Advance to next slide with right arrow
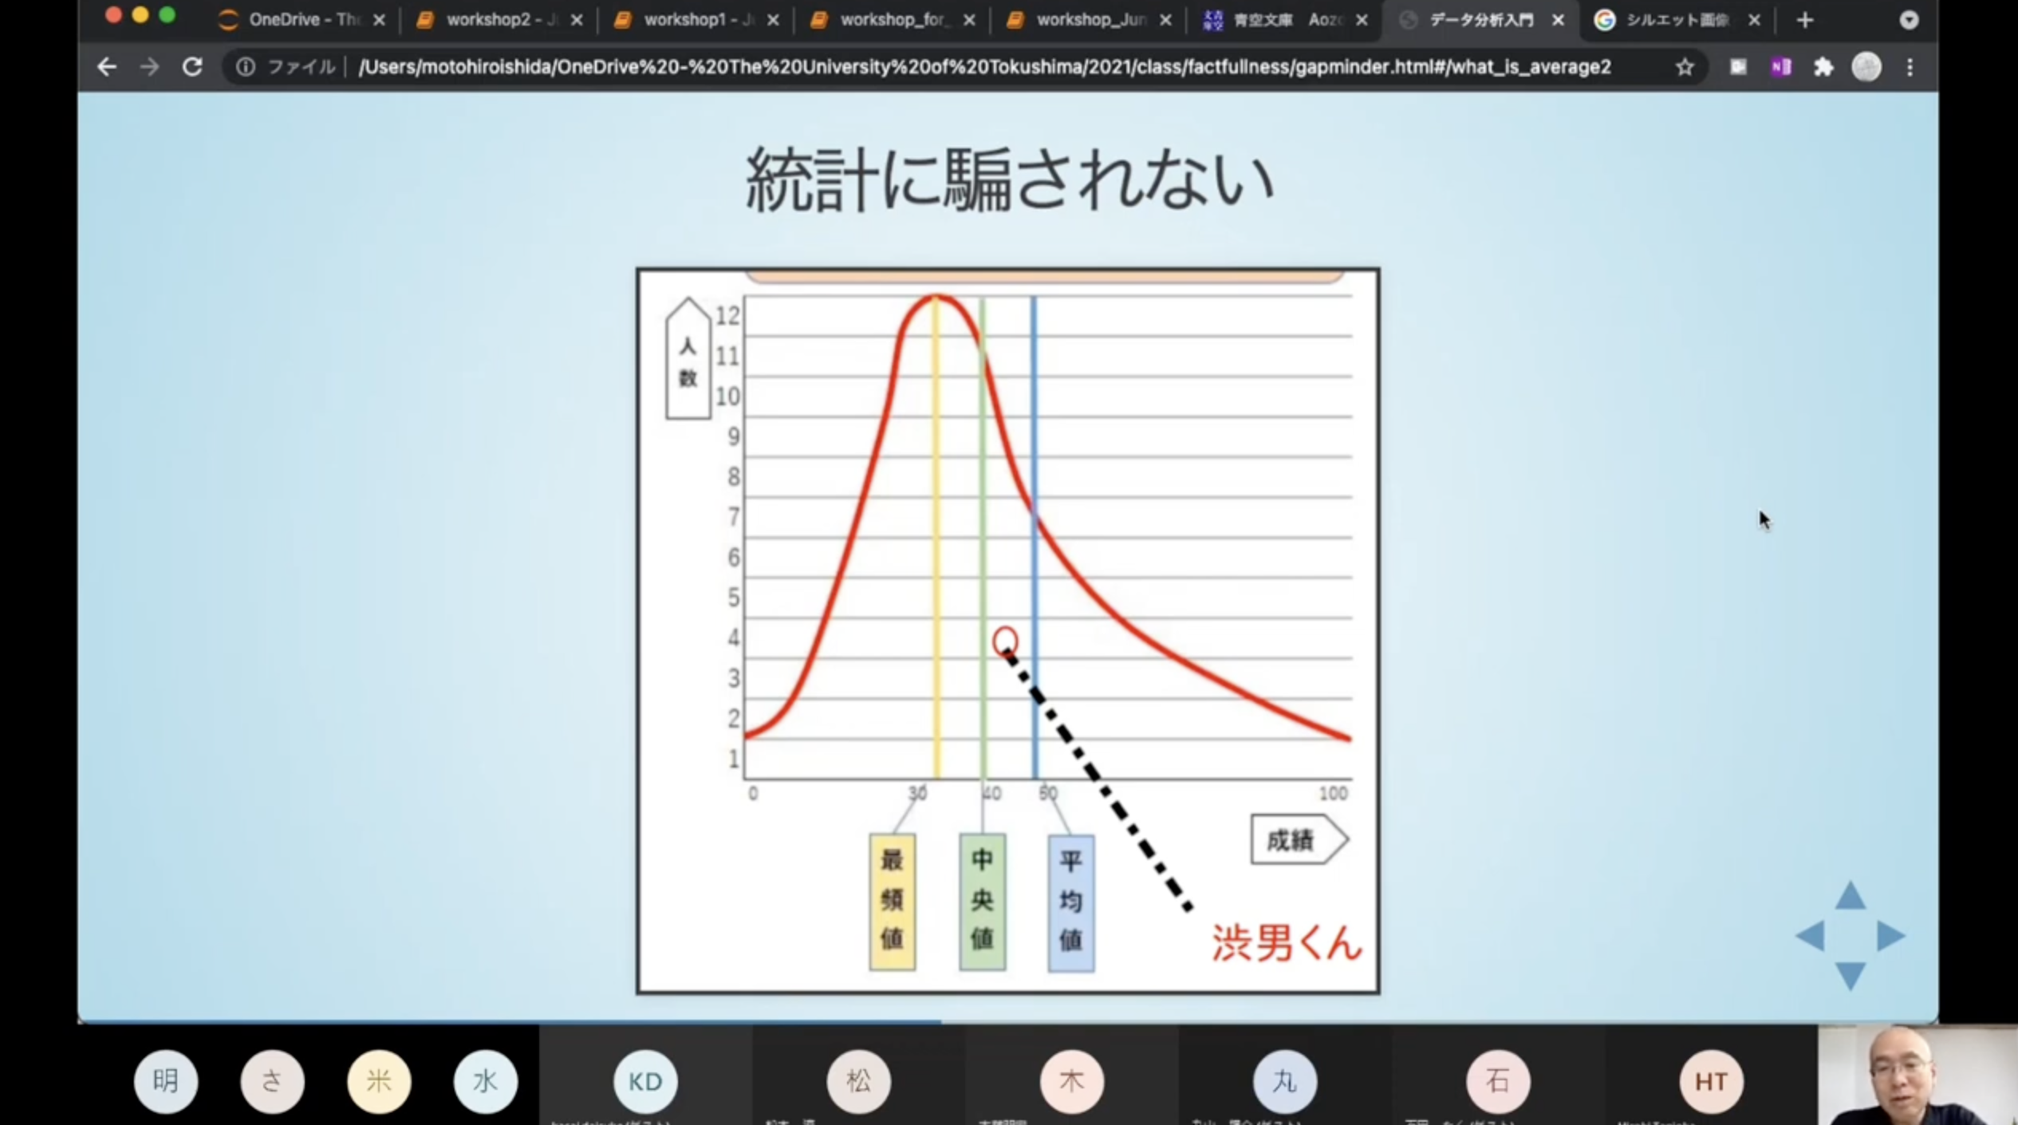This screenshot has height=1125, width=2018. click(1891, 936)
